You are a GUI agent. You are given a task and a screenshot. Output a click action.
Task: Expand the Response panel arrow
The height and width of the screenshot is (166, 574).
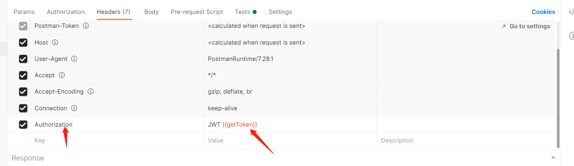point(553,158)
